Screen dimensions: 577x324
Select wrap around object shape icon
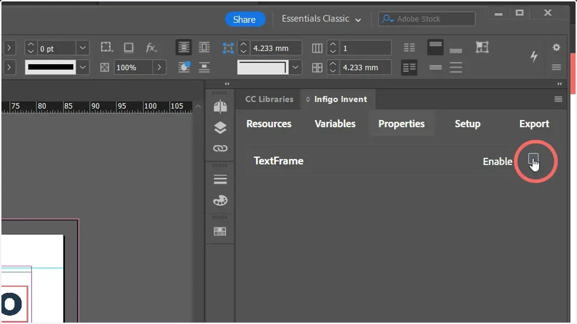184,67
